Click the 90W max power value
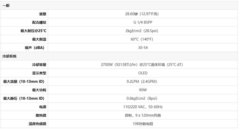Viewport: 240px width, 130px height. click(143, 90)
